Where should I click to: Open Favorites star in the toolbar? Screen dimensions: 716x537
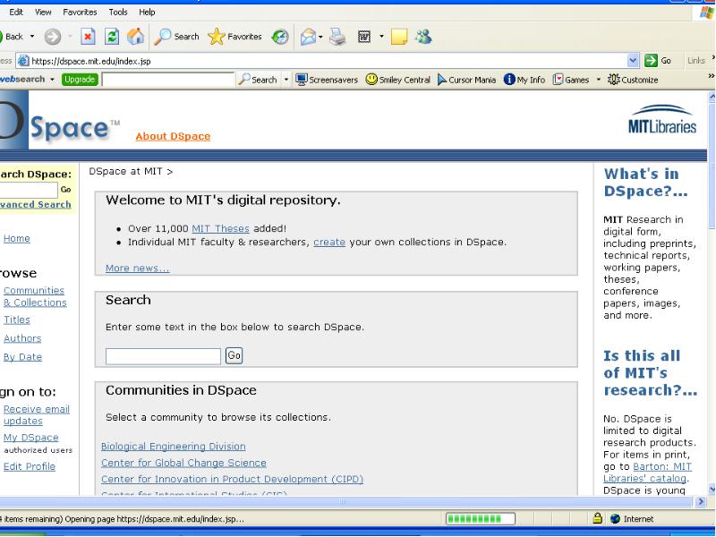(x=234, y=37)
